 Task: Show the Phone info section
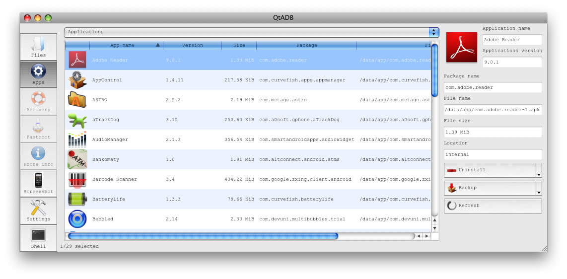38,156
